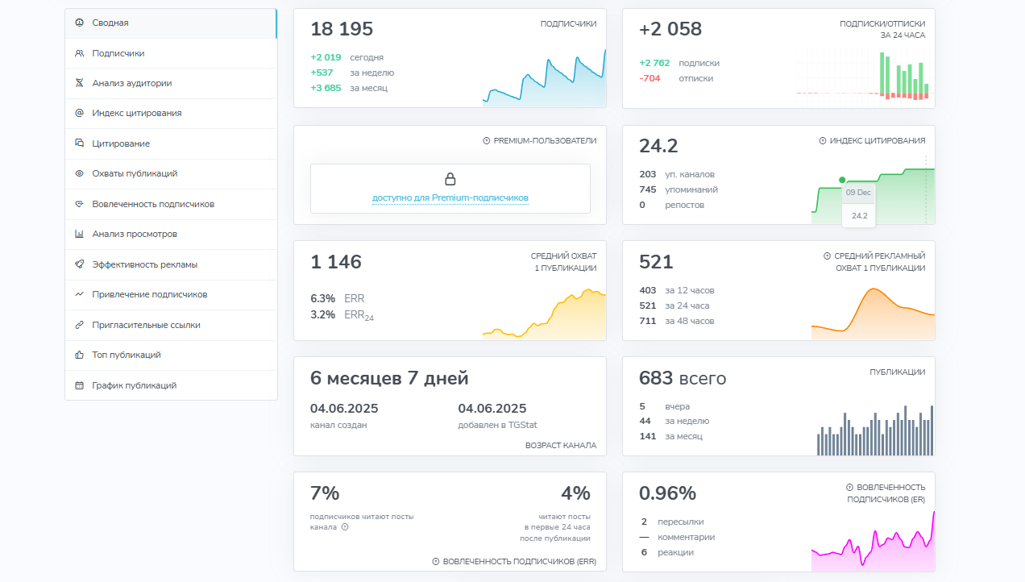Click the 683 всего heading
This screenshot has width=1025, height=582.
pyautogui.click(x=683, y=378)
